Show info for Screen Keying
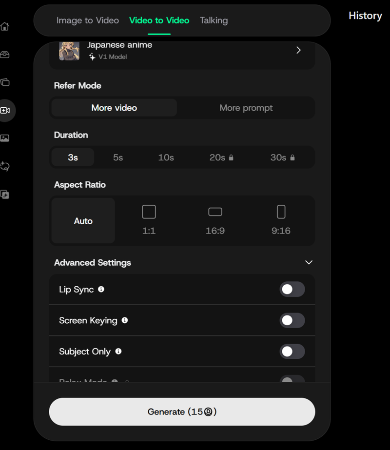 click(x=124, y=320)
